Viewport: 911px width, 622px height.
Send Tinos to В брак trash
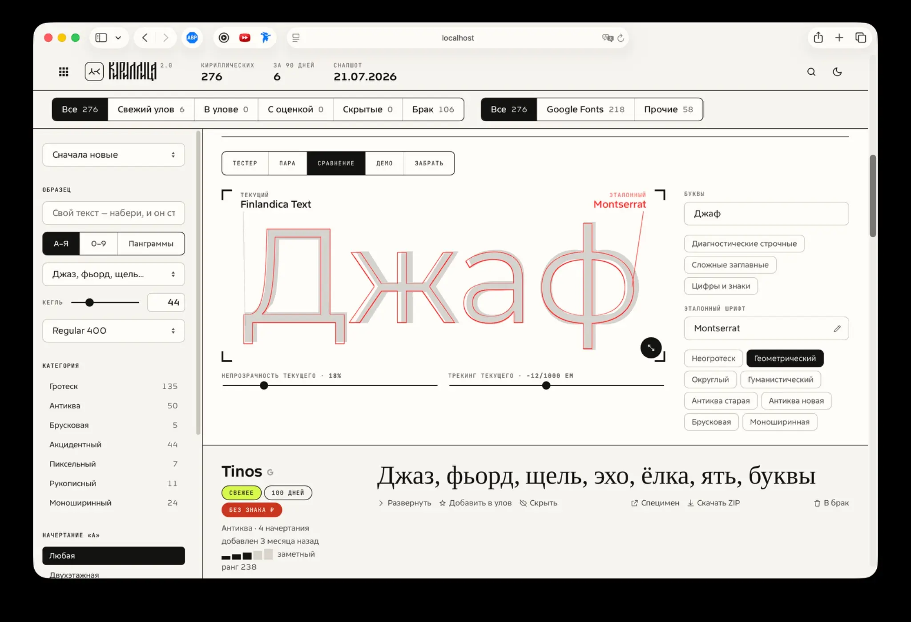tap(831, 503)
